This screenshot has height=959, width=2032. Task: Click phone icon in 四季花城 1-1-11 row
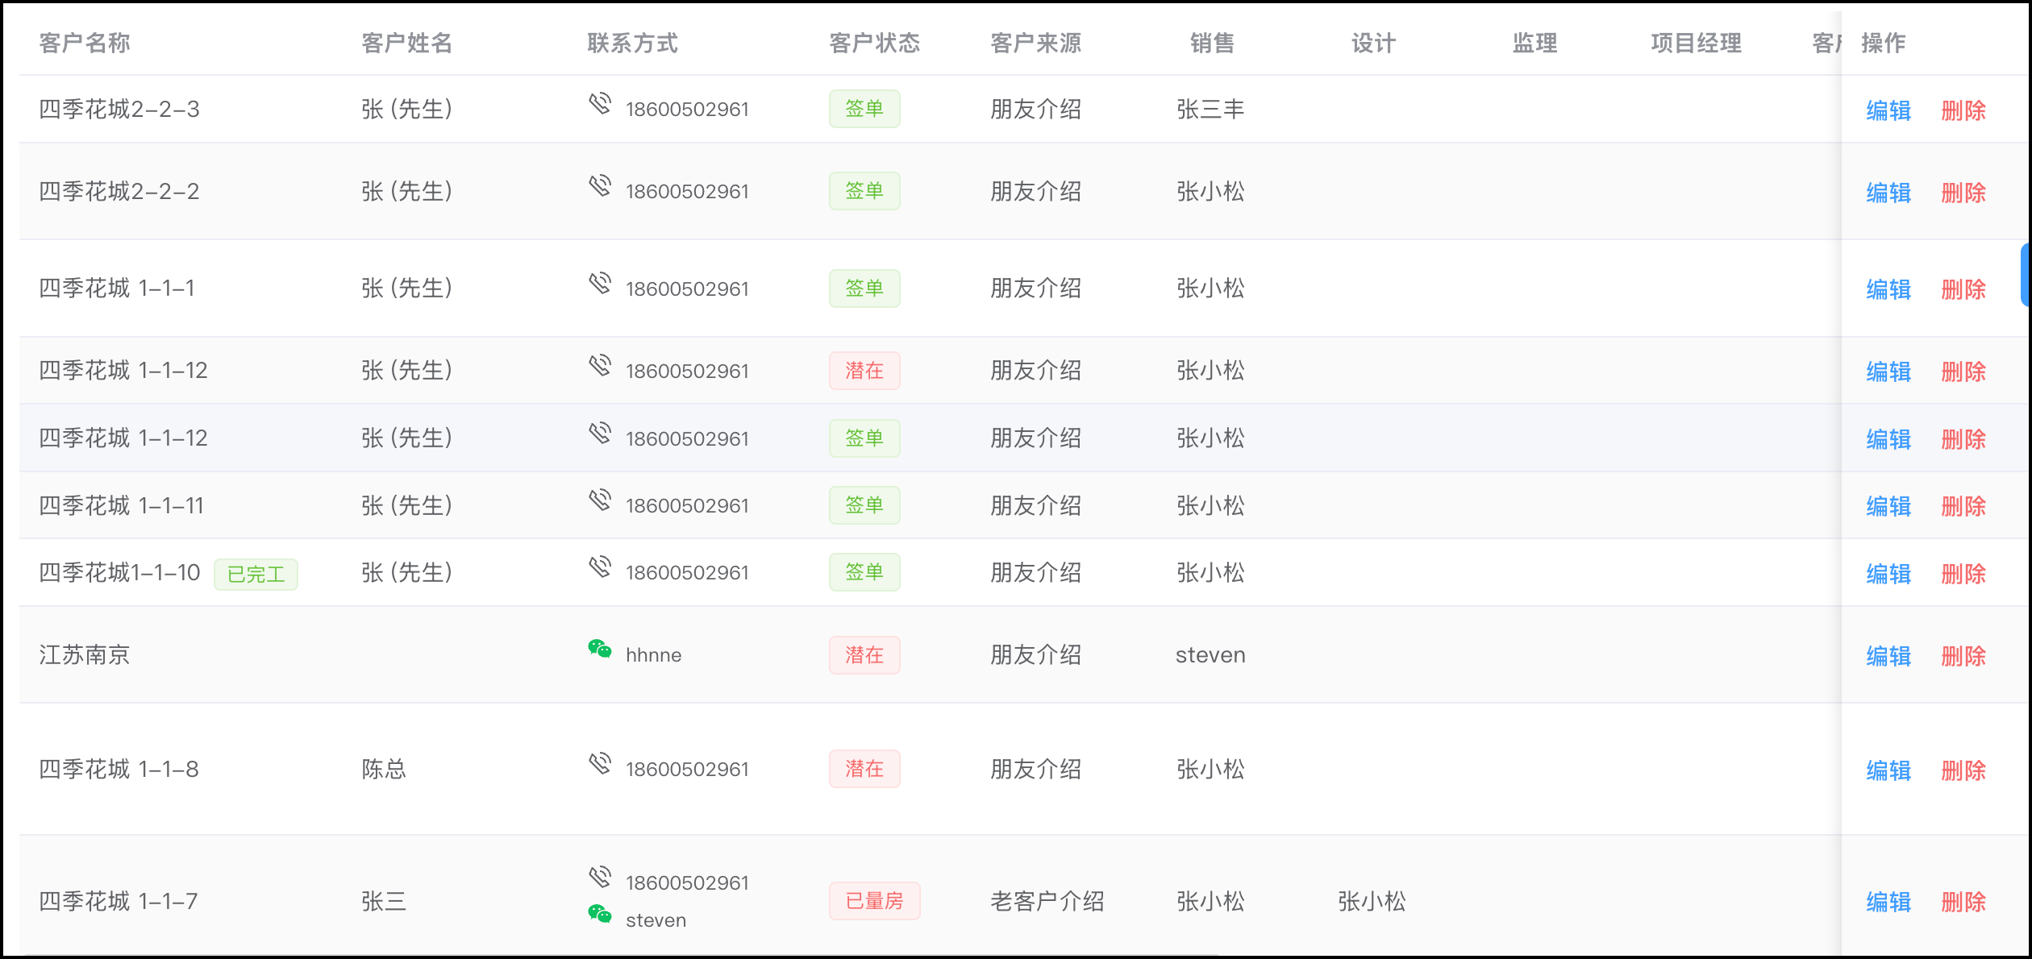pyautogui.click(x=600, y=500)
